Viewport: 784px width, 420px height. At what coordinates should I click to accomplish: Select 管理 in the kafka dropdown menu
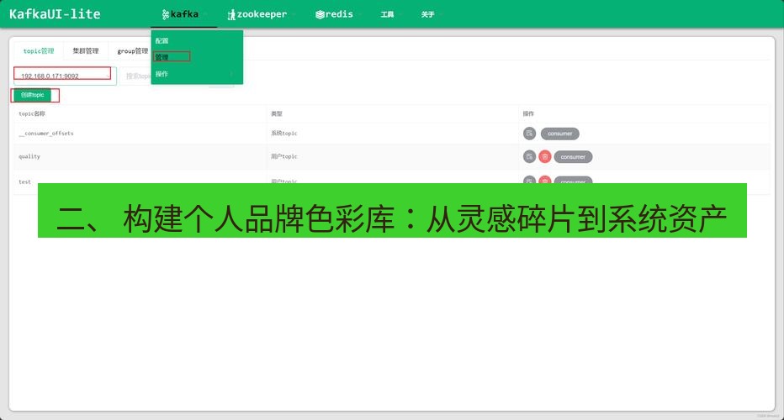(162, 57)
